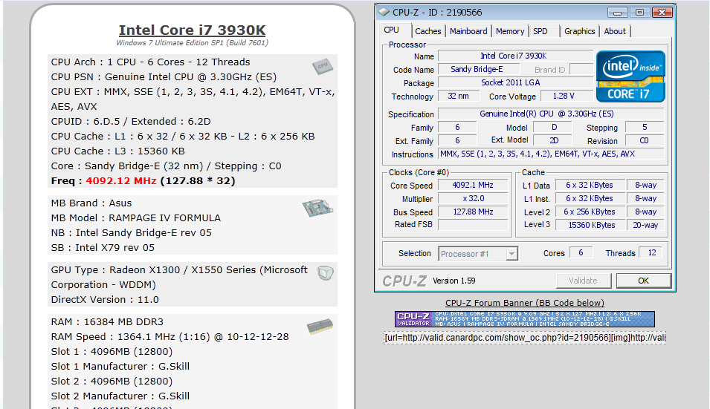
Task: Open the Mainboard tab
Action: click(468, 31)
